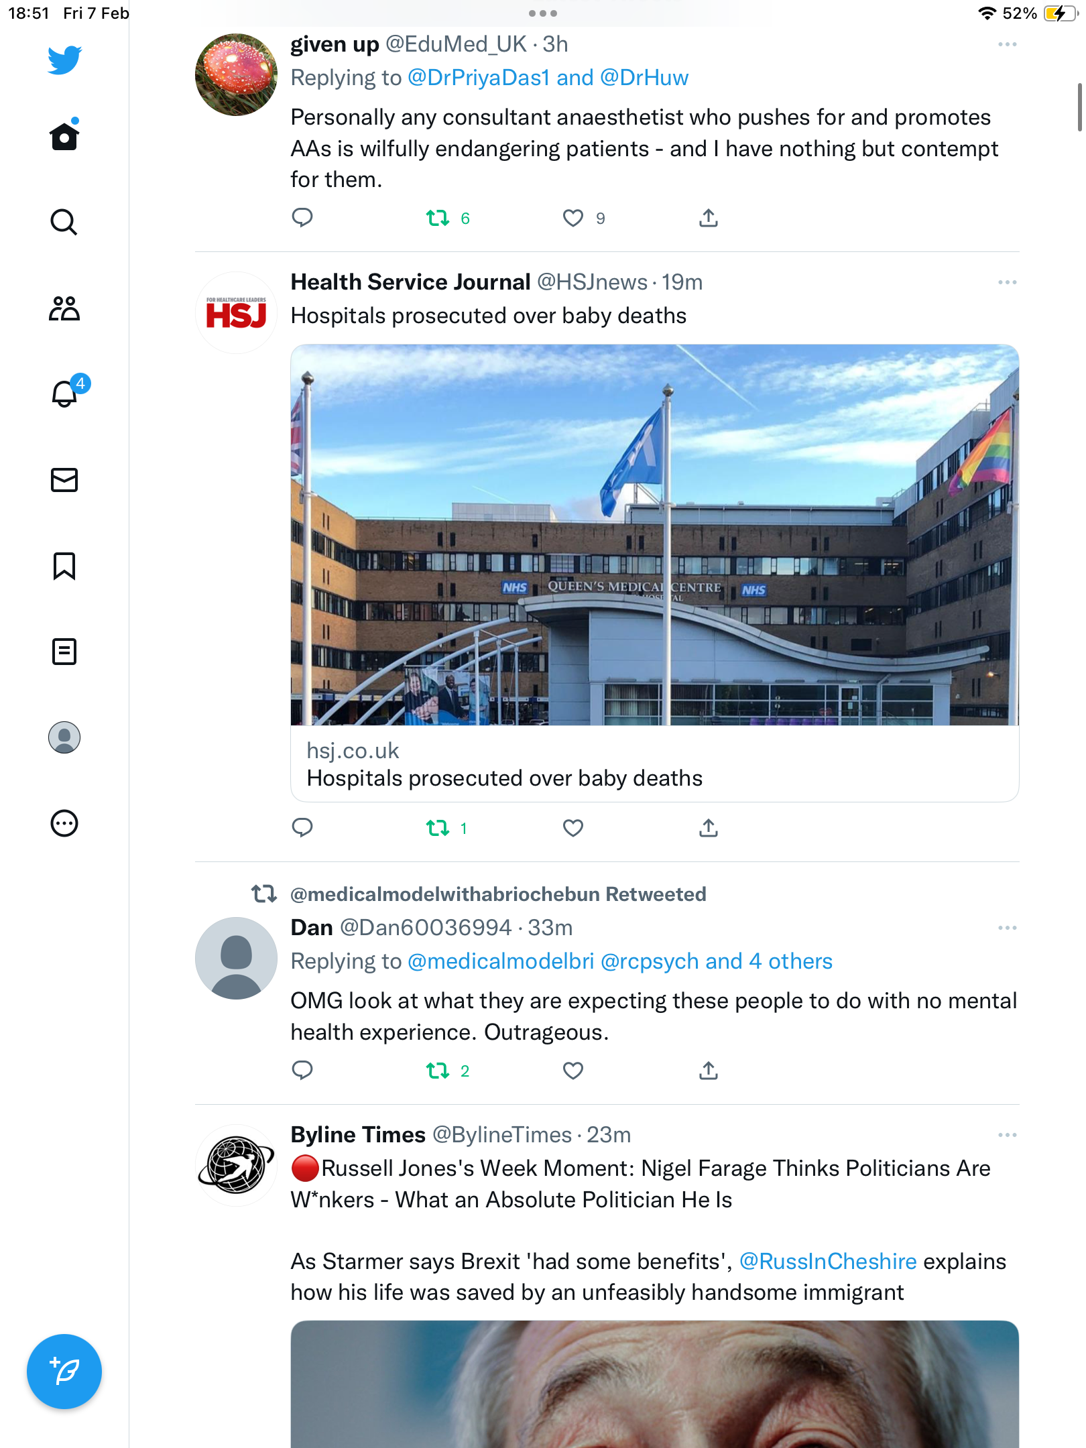
Task: Open the Search icon in sidebar
Action: (x=64, y=222)
